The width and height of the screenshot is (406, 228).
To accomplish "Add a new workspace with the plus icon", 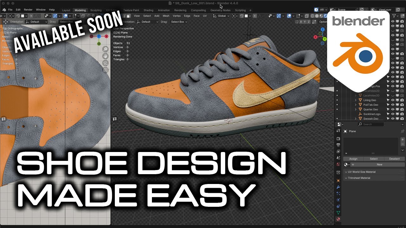I will pyautogui.click(x=250, y=10).
